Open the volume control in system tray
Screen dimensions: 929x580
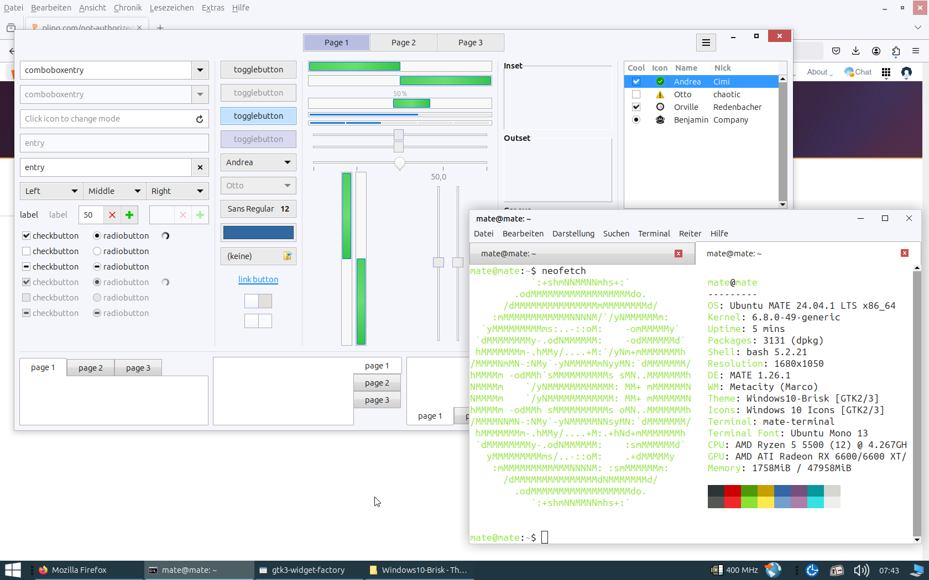click(861, 570)
